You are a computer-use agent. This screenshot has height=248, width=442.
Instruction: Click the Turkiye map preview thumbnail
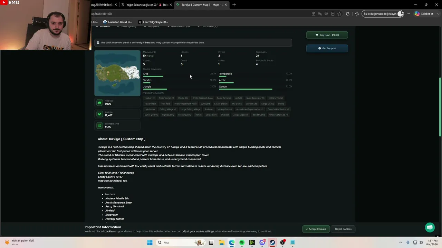117,73
